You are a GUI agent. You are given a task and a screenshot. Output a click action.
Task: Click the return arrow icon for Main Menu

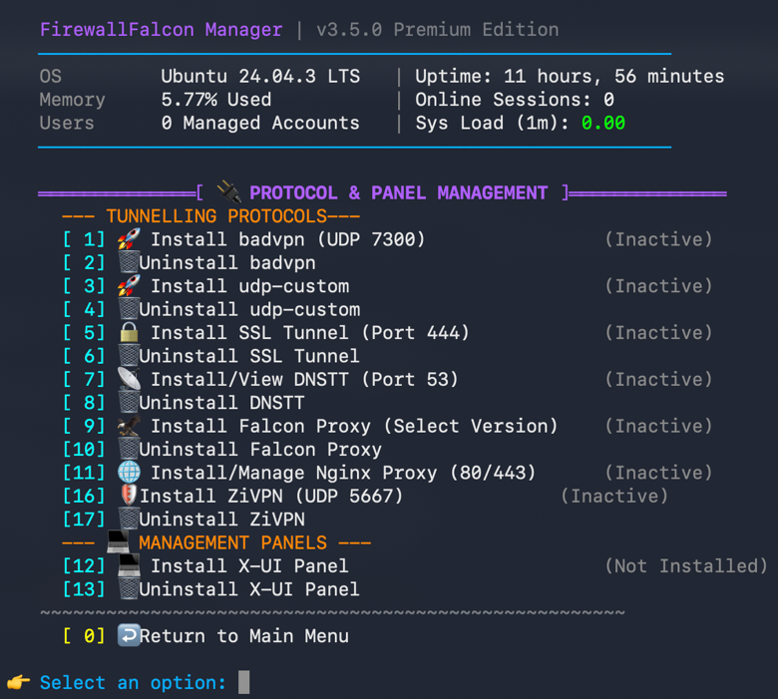(129, 635)
